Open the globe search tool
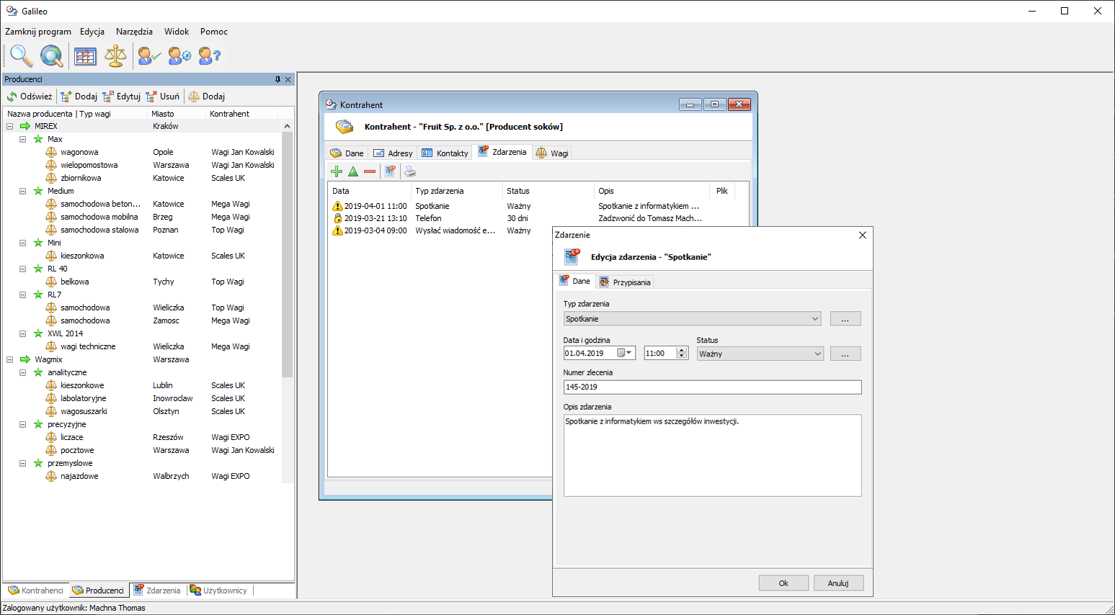The image size is (1115, 615). click(51, 55)
